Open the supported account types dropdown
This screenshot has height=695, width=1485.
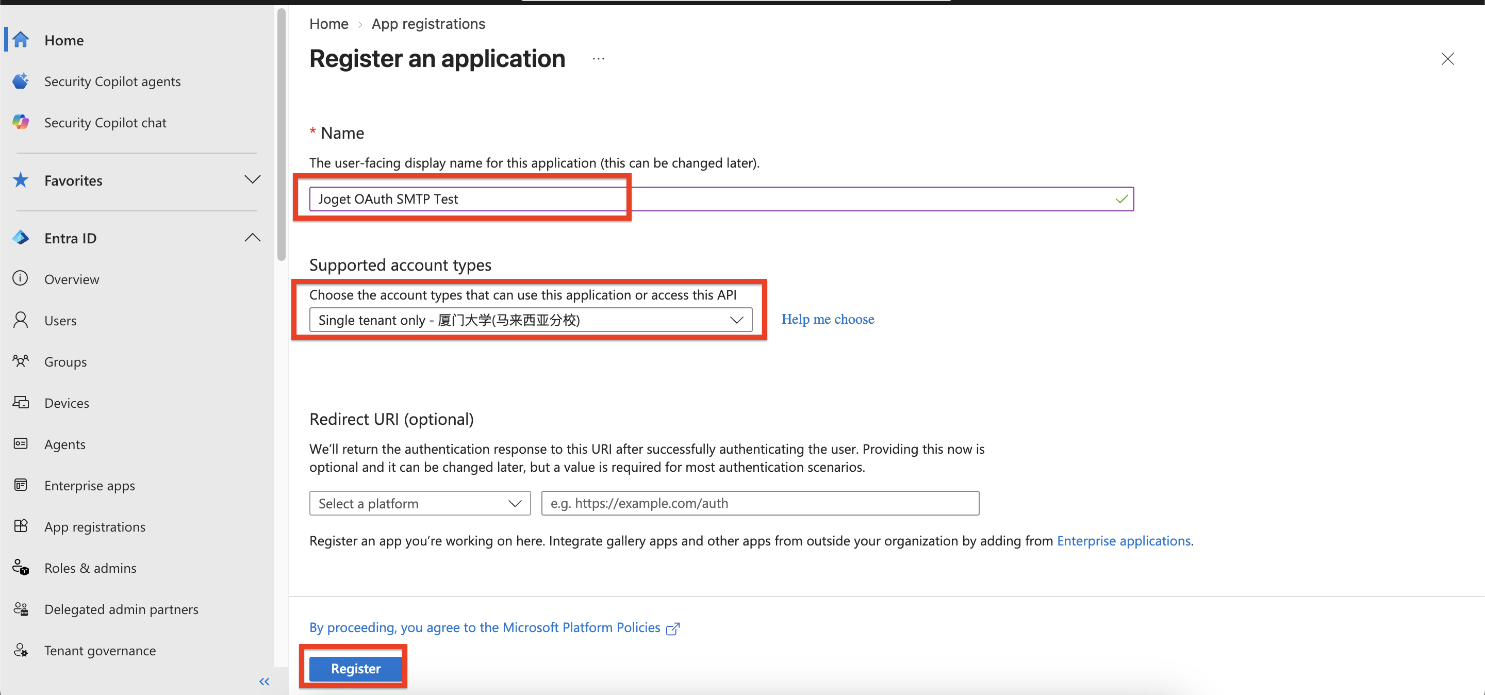[531, 320]
